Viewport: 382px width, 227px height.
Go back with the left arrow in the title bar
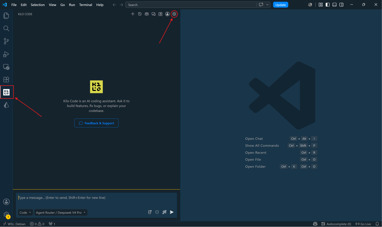pos(114,5)
